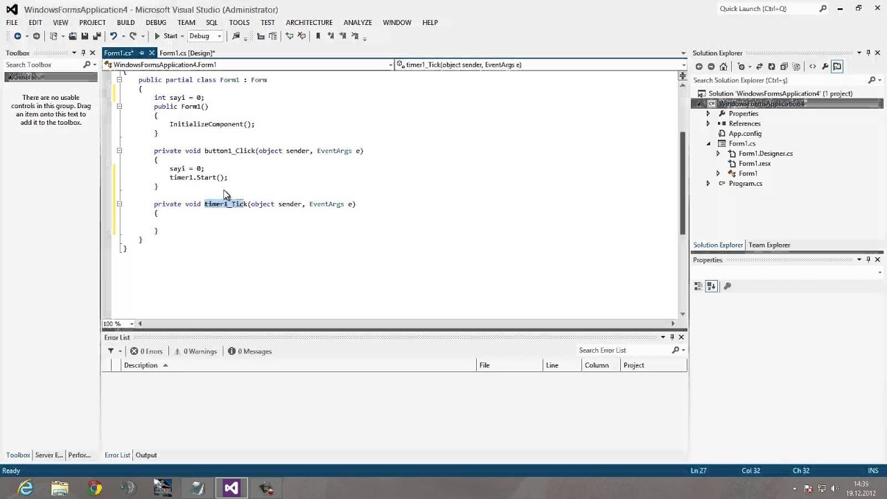Comment out the selected lines icon
The height and width of the screenshot is (499, 887).
(290, 36)
